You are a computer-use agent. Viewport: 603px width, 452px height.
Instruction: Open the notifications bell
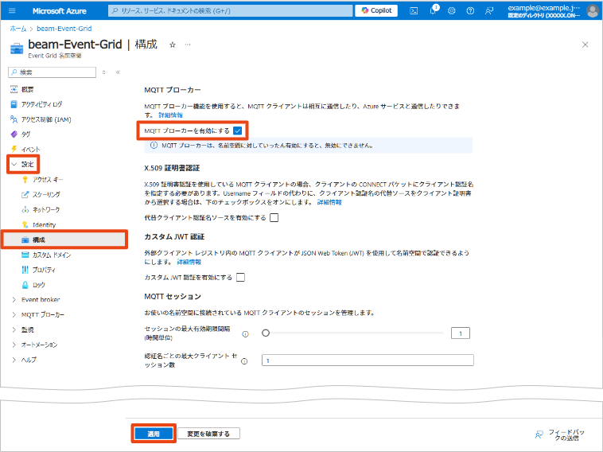point(434,10)
